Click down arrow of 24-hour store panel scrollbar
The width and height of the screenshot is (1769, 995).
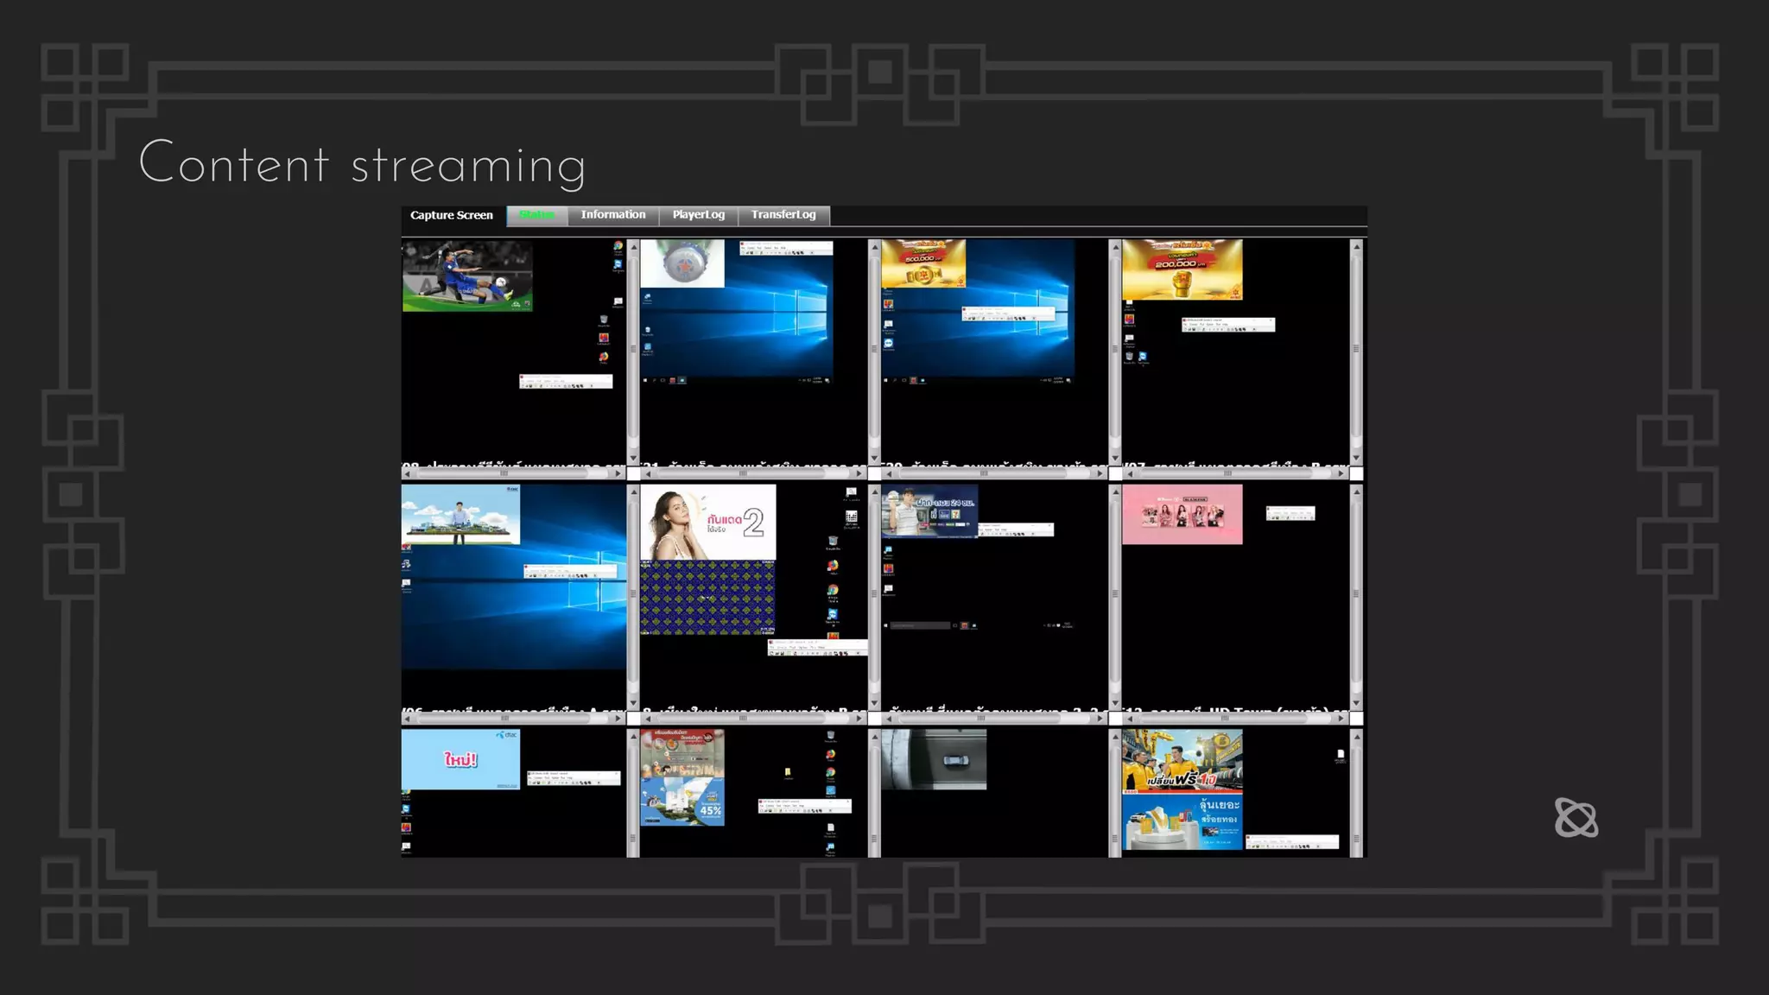pos(1115,703)
